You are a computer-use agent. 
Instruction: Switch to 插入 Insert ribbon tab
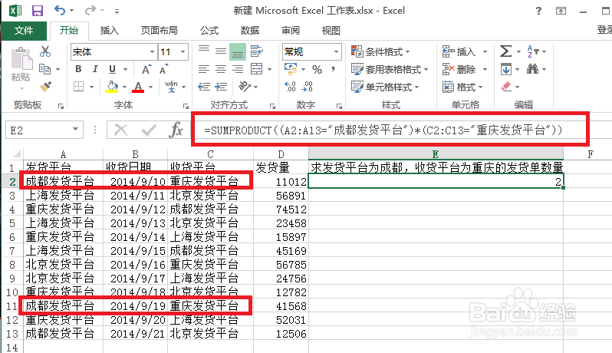coord(109,31)
